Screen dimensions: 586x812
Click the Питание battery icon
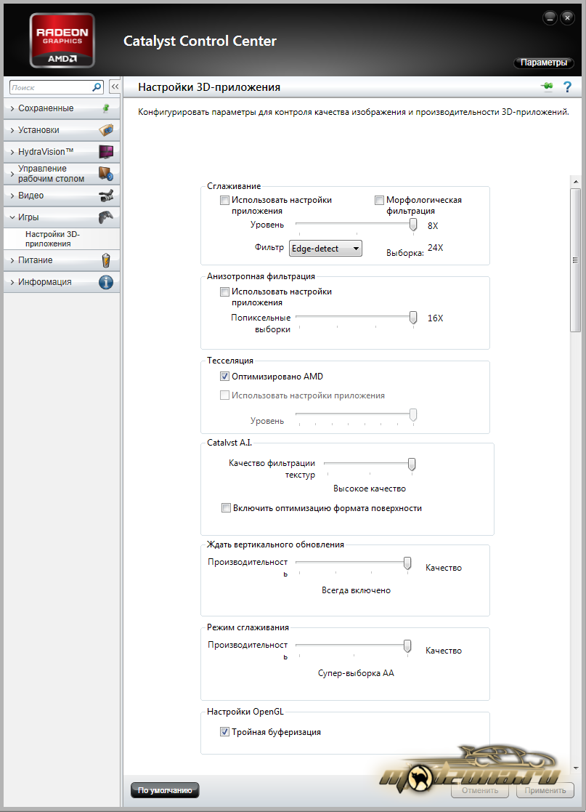(x=106, y=260)
